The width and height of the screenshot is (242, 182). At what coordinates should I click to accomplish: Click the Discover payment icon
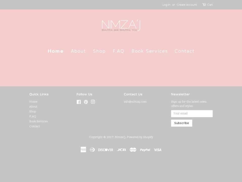point(106,150)
